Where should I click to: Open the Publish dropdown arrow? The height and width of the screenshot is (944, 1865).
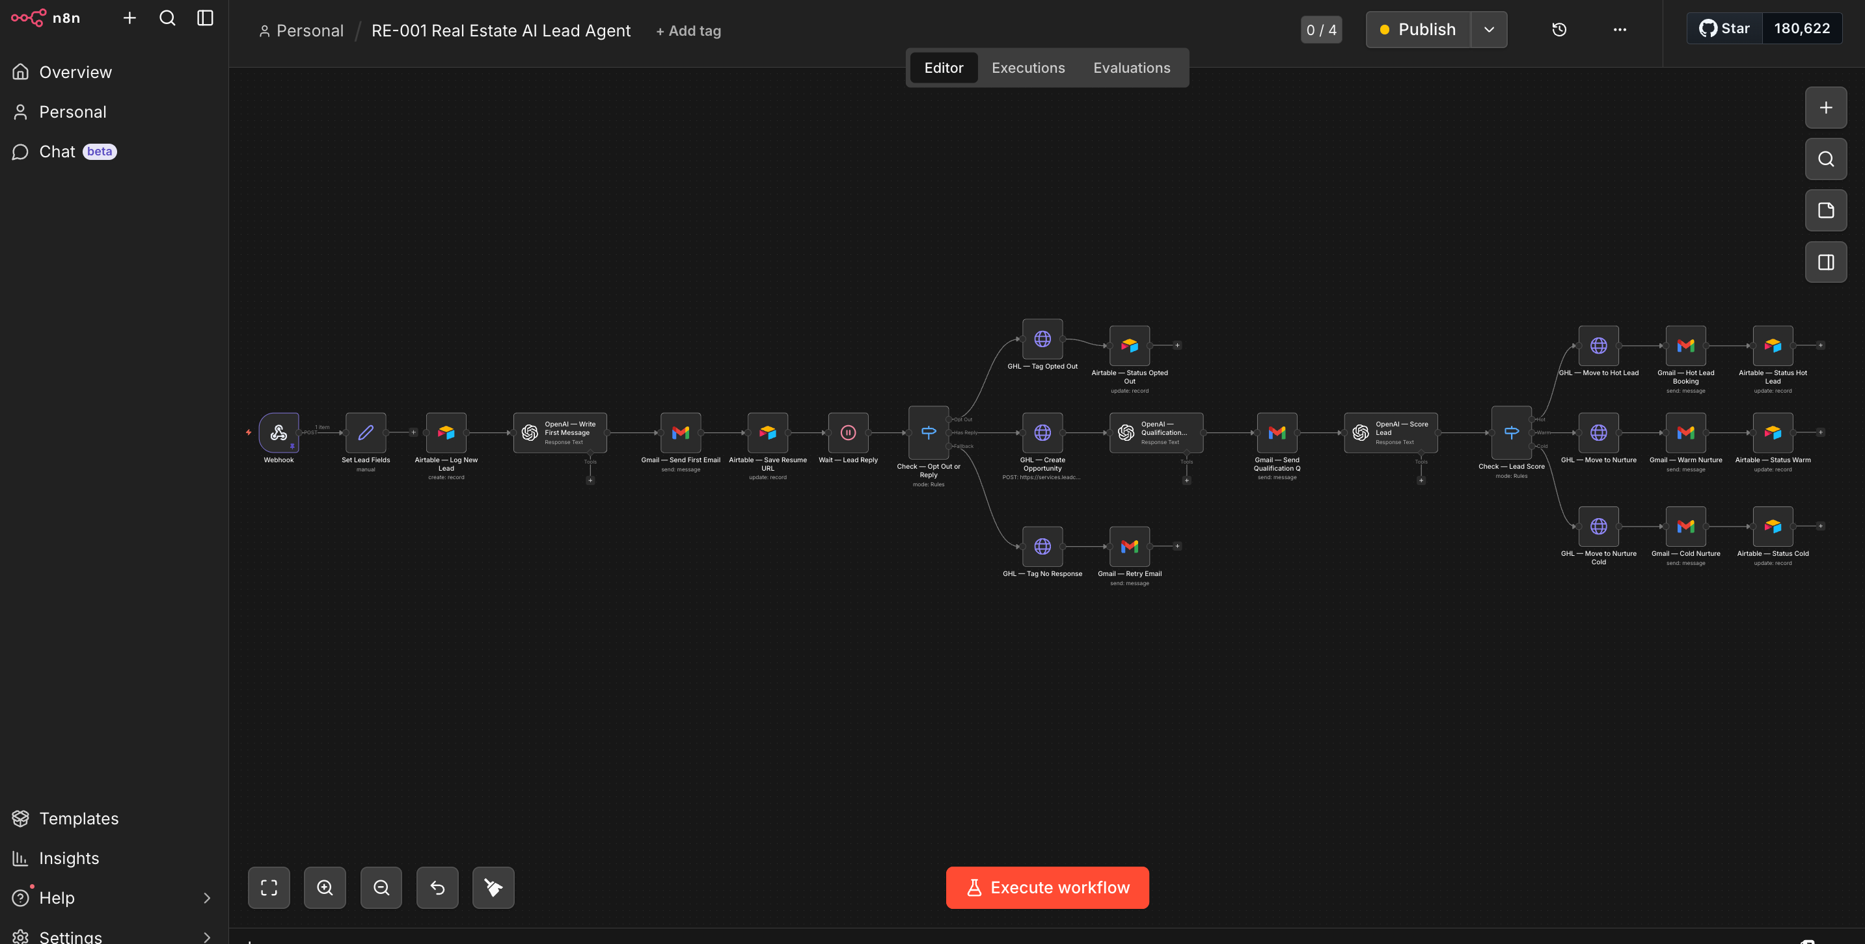click(x=1488, y=30)
